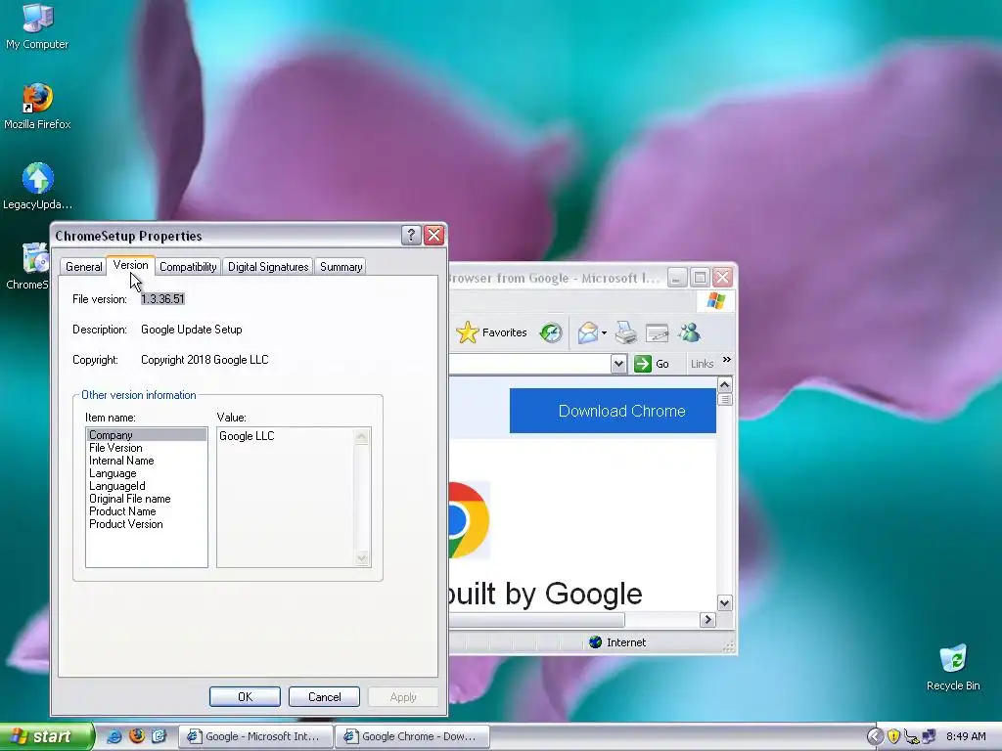1002x751 pixels.
Task: Switch to the Compatibility tab
Action: pos(188,266)
